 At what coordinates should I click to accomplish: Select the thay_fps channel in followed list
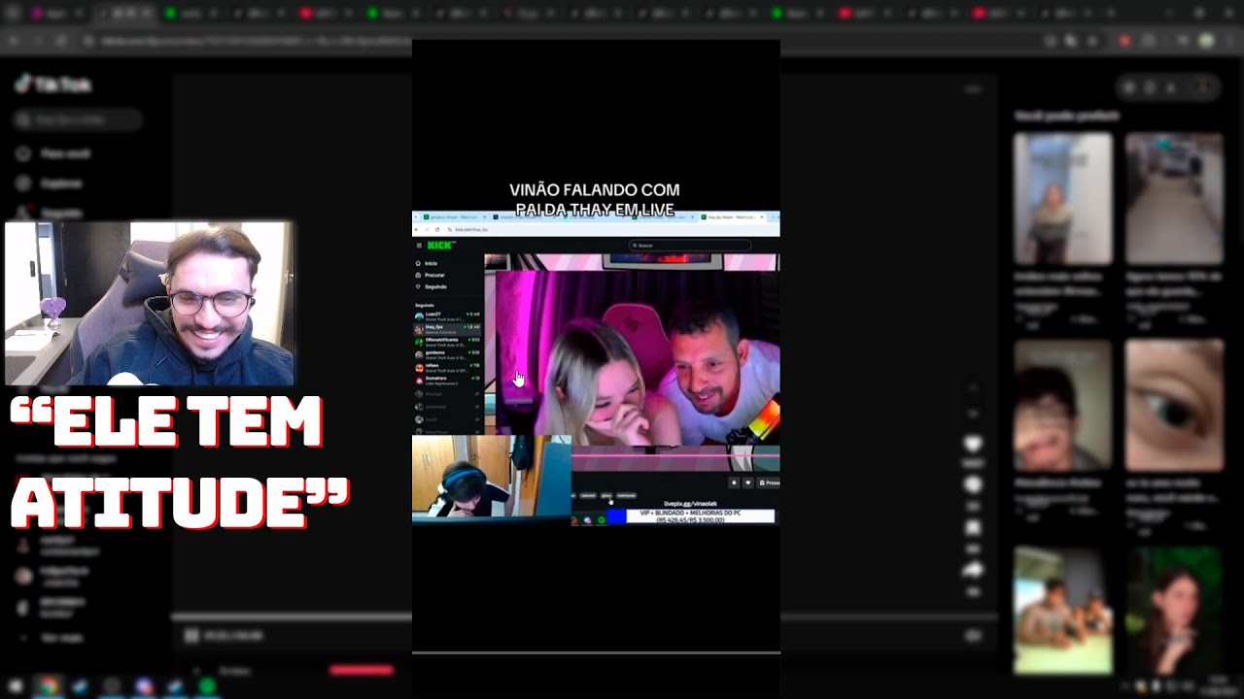tap(448, 329)
